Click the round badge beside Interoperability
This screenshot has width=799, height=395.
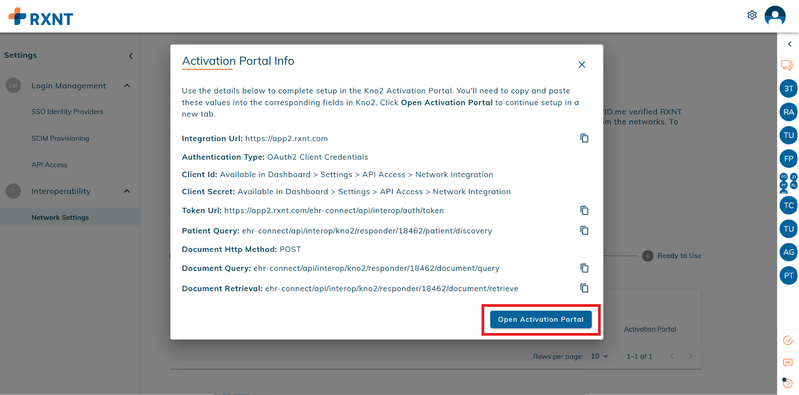tap(13, 191)
